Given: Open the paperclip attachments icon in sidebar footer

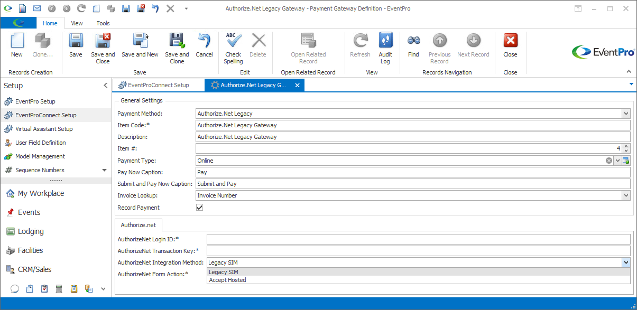Looking at the screenshot, I should 30,289.
